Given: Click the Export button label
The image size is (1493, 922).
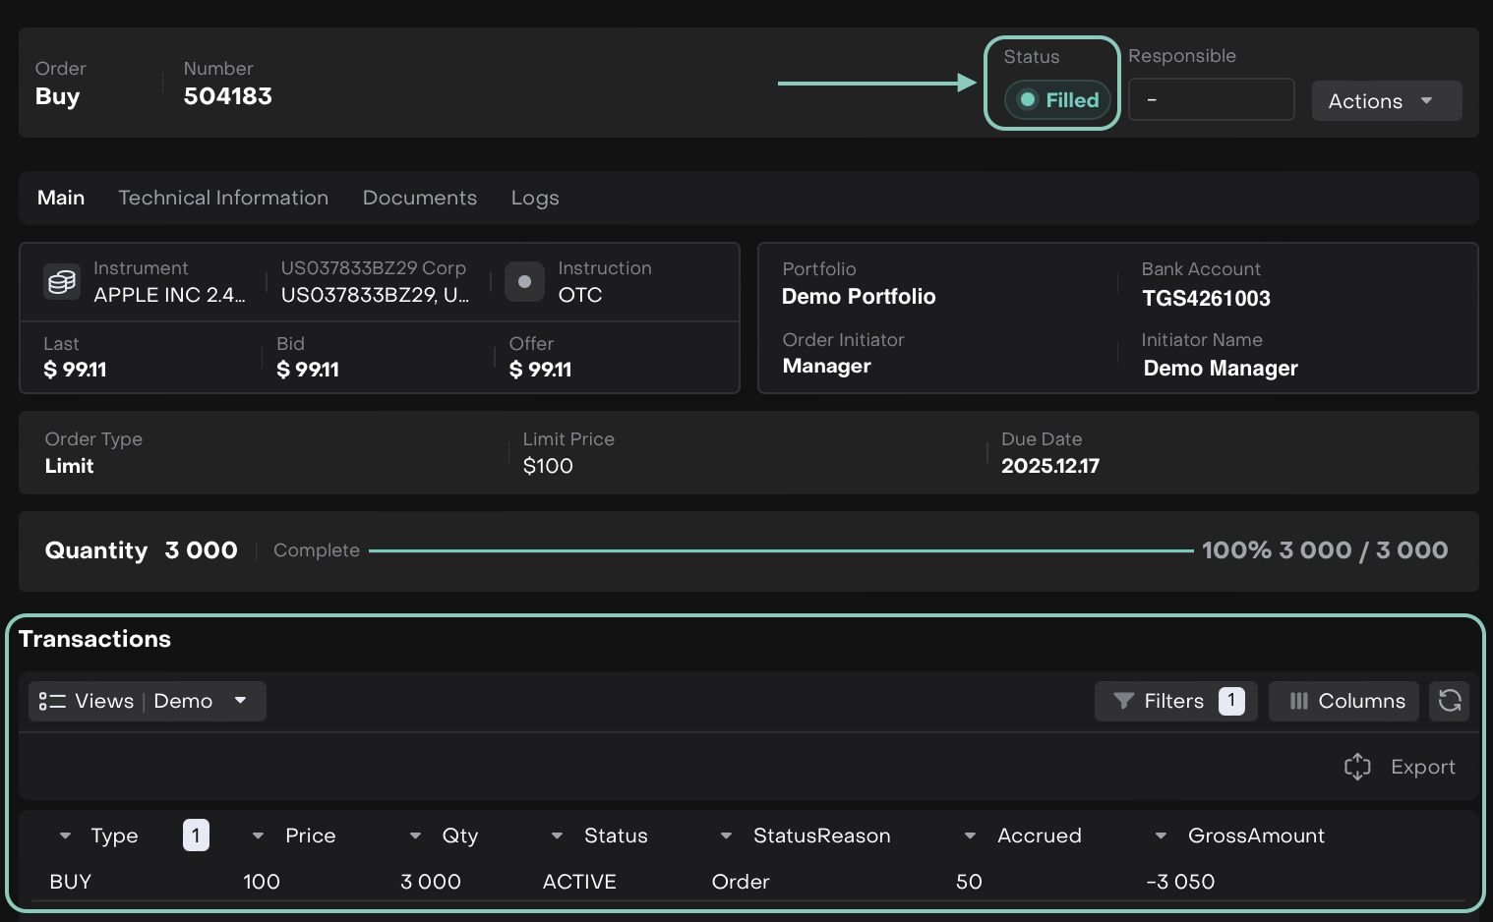Looking at the screenshot, I should (x=1422, y=767).
